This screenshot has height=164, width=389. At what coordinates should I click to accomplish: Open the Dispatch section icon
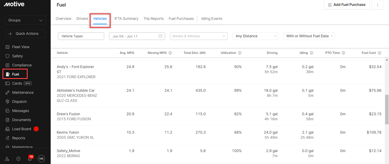tap(8, 101)
